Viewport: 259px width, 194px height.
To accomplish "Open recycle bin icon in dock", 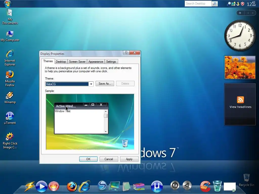I will (217, 186).
